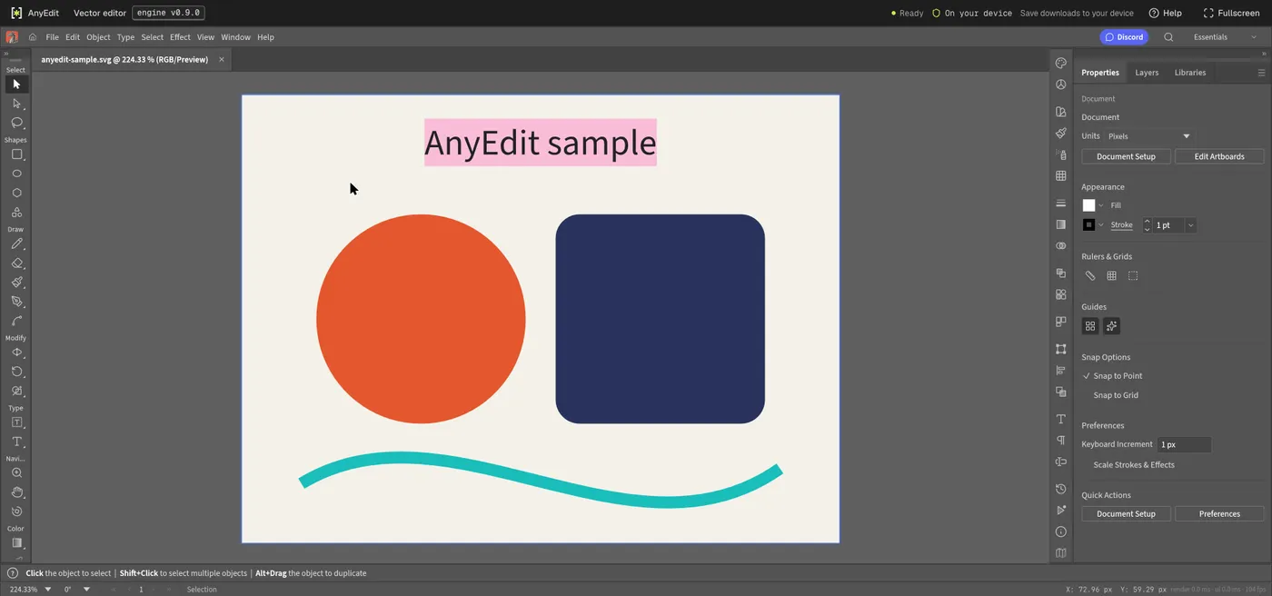The height and width of the screenshot is (596, 1272).
Task: Click the Discord button
Action: (x=1124, y=37)
